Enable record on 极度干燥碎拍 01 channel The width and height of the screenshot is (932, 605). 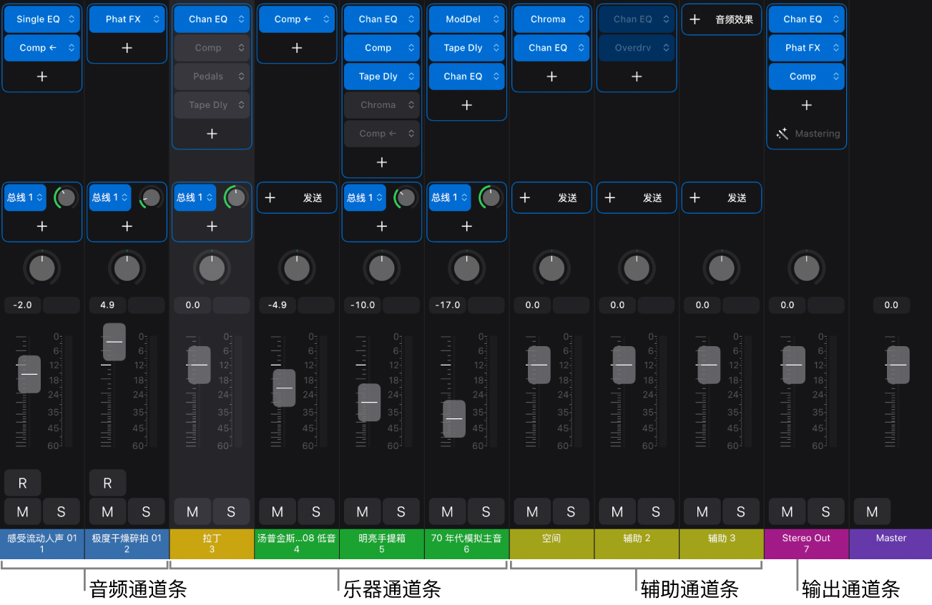107,483
